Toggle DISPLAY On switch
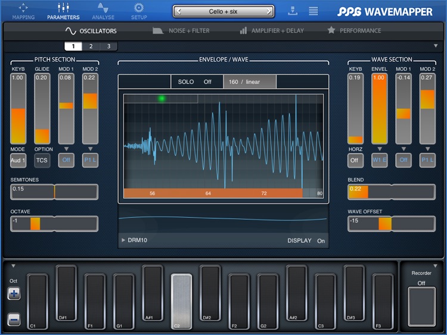Image resolution: width=447 pixels, height=335 pixels. [306, 241]
